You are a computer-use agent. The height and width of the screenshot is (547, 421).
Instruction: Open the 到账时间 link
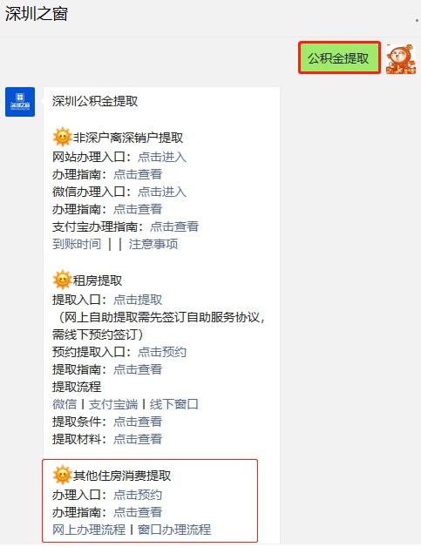(77, 244)
